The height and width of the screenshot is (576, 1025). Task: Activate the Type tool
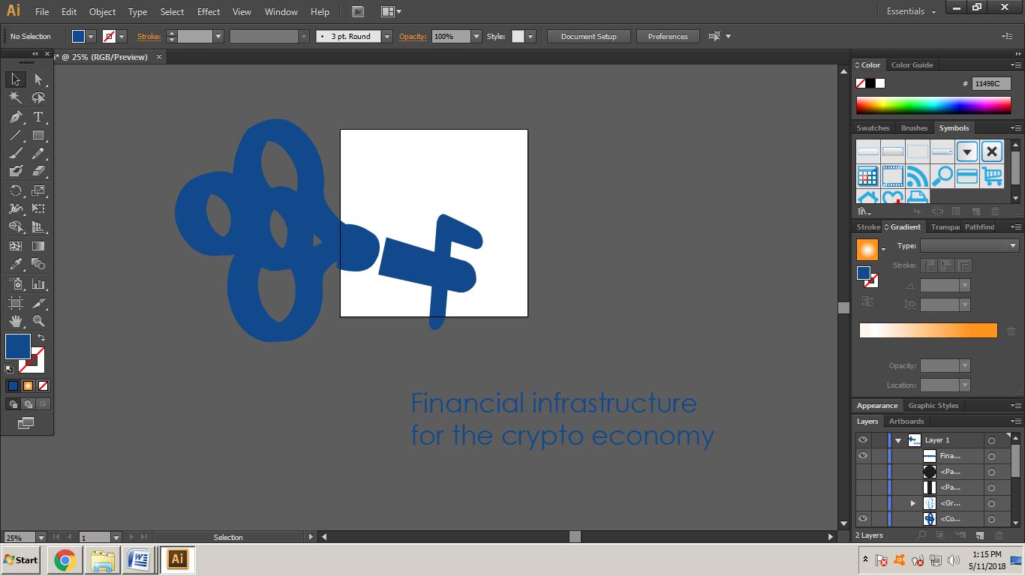click(38, 117)
